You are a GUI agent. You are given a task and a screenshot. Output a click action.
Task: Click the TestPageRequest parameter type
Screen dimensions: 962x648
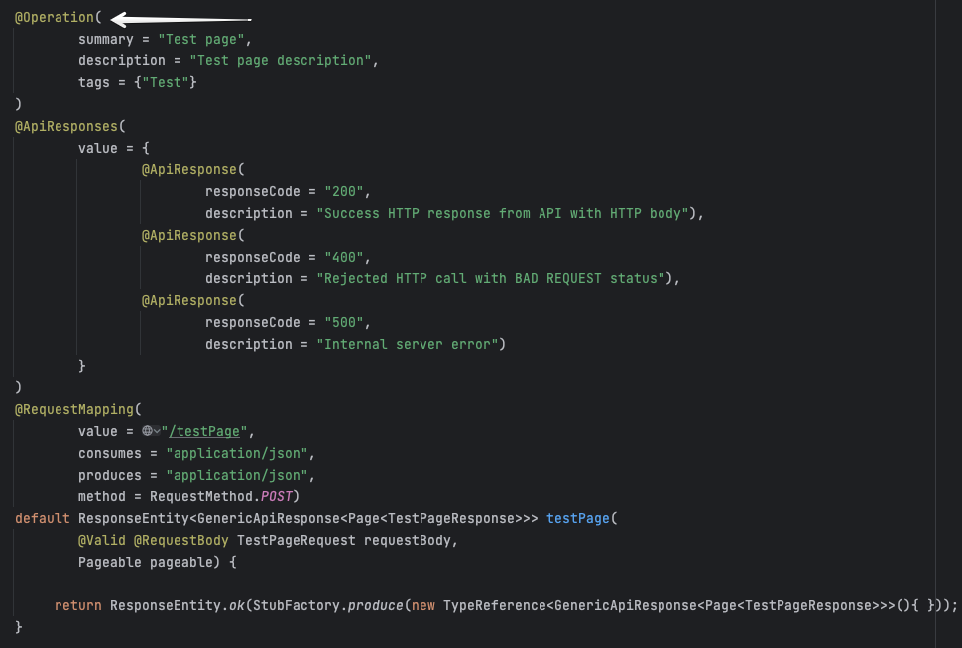[297, 540]
